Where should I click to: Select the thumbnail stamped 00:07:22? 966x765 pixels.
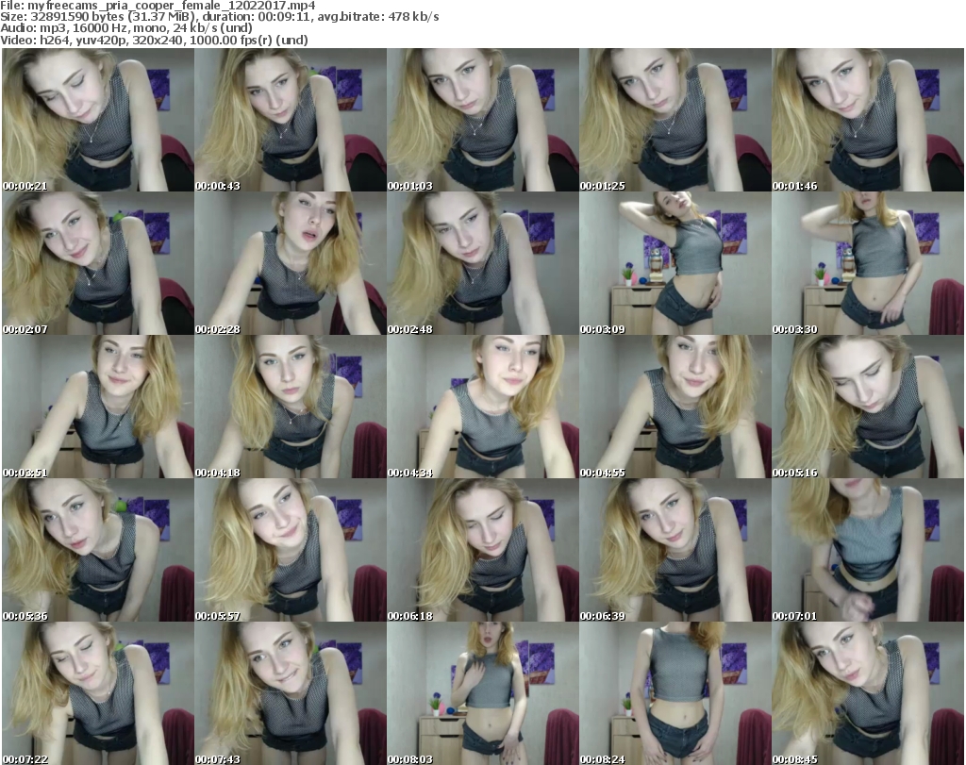pos(98,693)
